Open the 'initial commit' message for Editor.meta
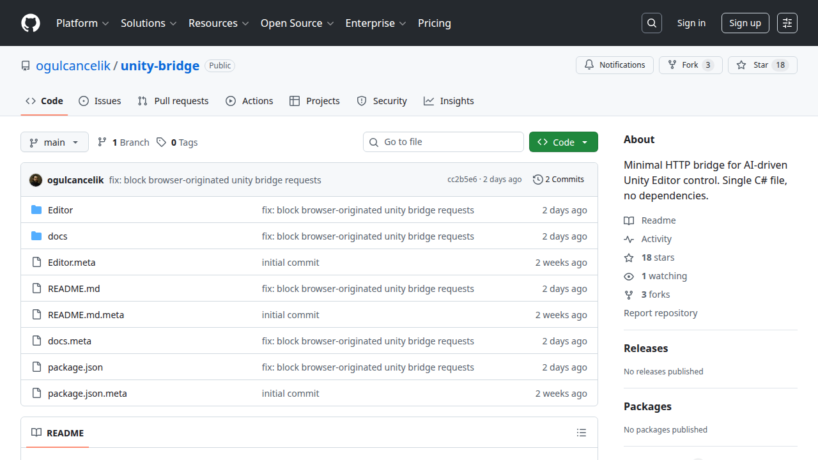The width and height of the screenshot is (818, 460). 291,263
